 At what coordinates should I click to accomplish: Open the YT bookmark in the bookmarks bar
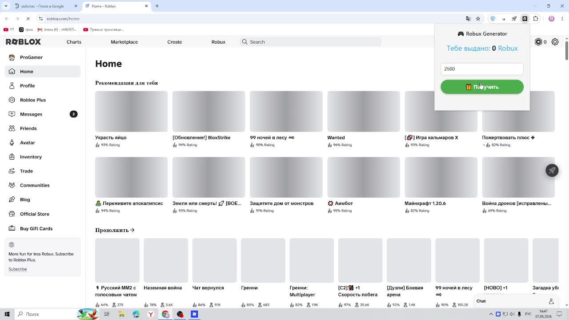[9, 30]
